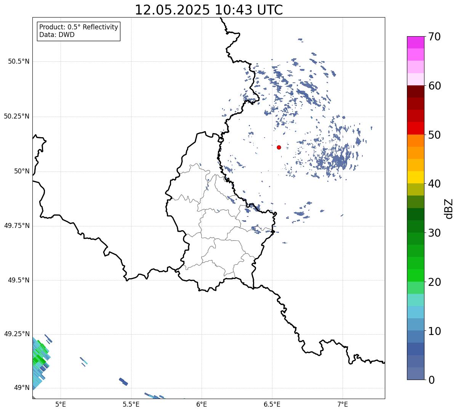Viewport: 458px width, 412px height.
Task: Click the red radar site marker
Action: pyautogui.click(x=279, y=147)
